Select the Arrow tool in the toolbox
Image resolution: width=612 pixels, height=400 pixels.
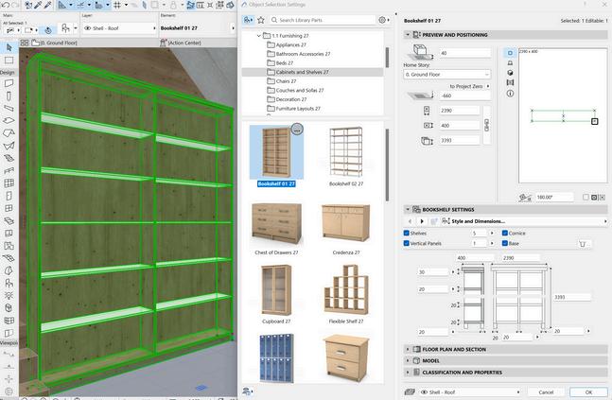click(8, 46)
